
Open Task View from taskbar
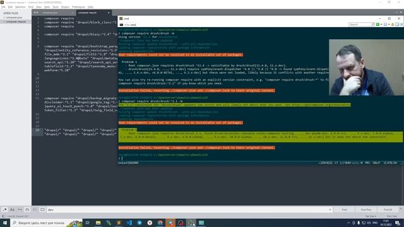click(88, 223)
